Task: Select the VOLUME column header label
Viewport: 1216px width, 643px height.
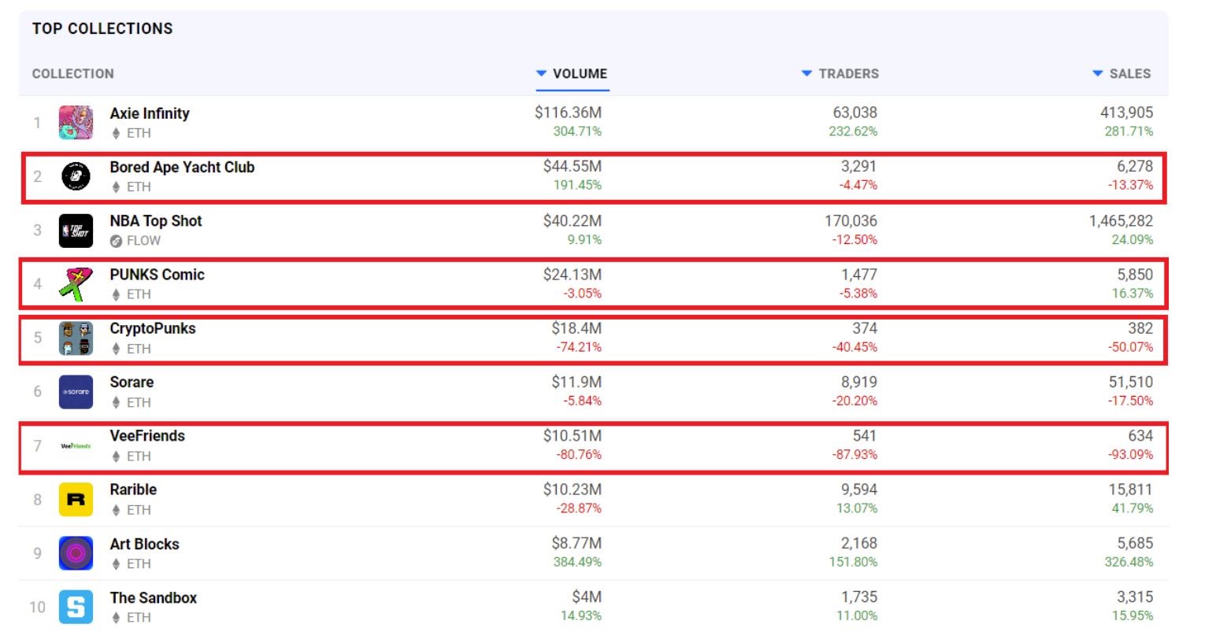Action: 580,73
